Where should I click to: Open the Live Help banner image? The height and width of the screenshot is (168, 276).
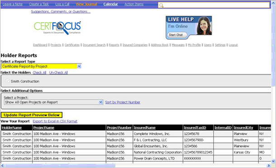point(189,27)
